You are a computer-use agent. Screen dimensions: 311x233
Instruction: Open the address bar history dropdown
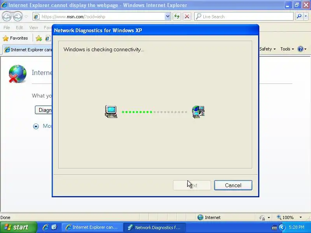click(168, 17)
